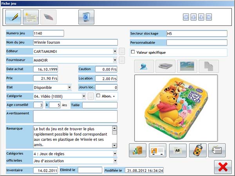Go to next record arrow
This screenshot has width=235, height=176.
click(201, 17)
